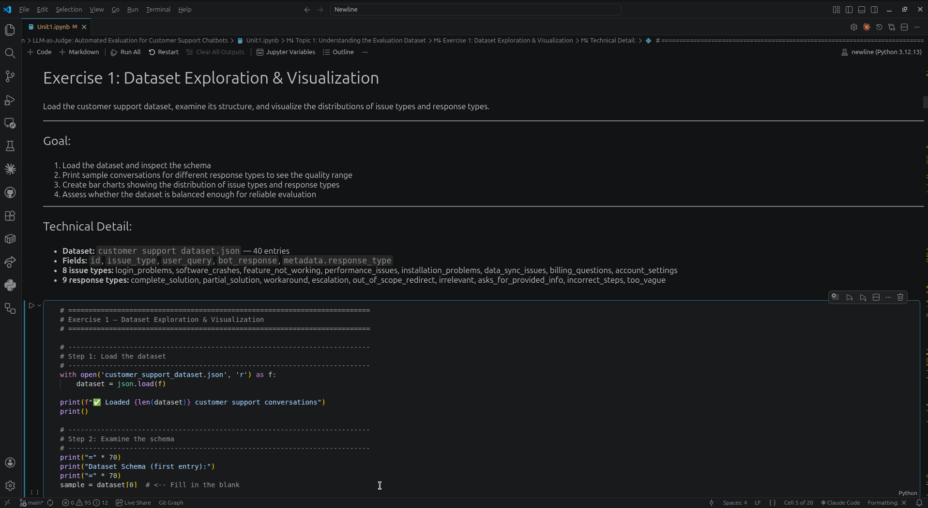Image resolution: width=928 pixels, height=508 pixels.
Task: Open Unit1.ipynb breadcrumb dropdown
Action: tap(258, 41)
